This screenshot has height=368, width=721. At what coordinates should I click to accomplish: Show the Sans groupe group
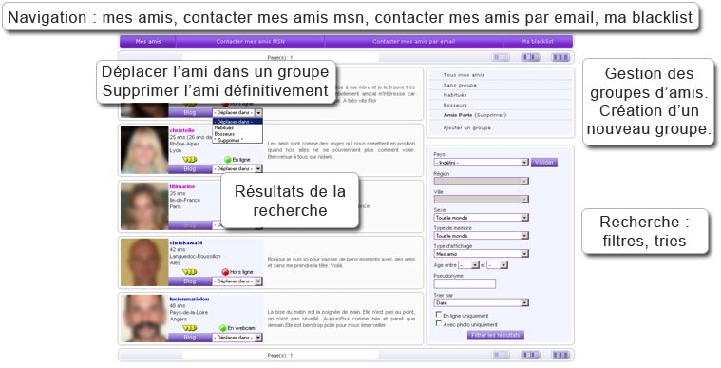pos(460,86)
